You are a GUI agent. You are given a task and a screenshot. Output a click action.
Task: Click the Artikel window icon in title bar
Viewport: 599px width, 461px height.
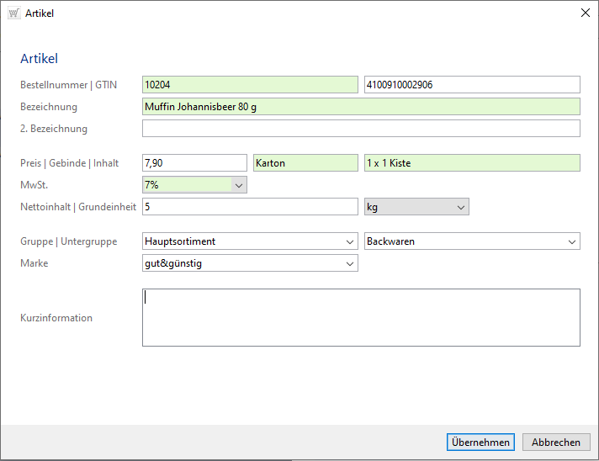pyautogui.click(x=13, y=13)
